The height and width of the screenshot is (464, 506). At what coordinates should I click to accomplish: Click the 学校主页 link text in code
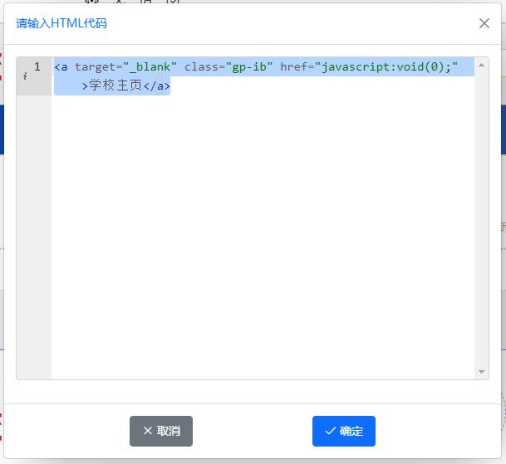pos(115,85)
